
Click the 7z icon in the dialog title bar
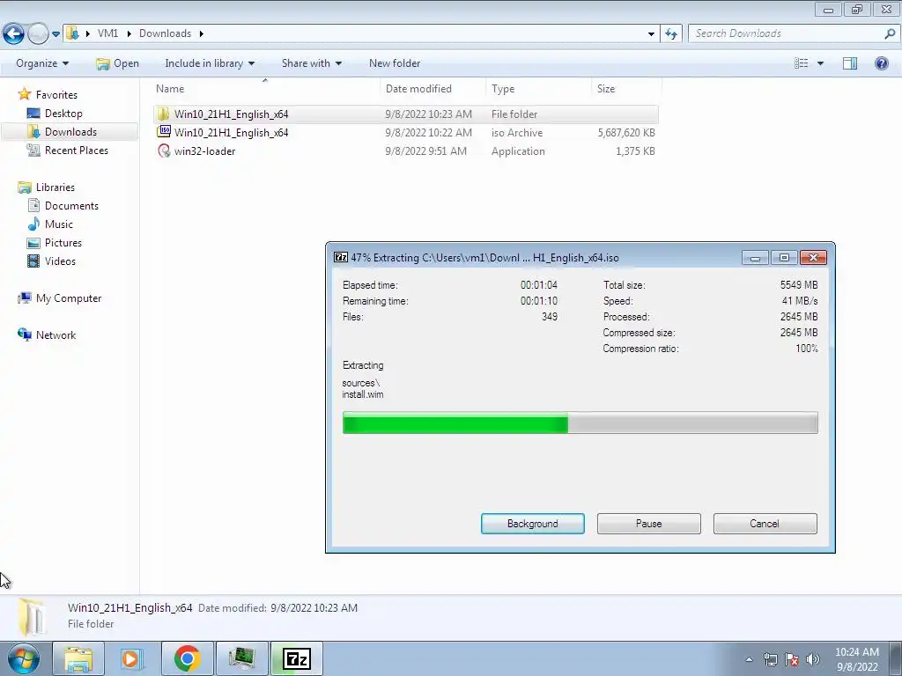341,257
